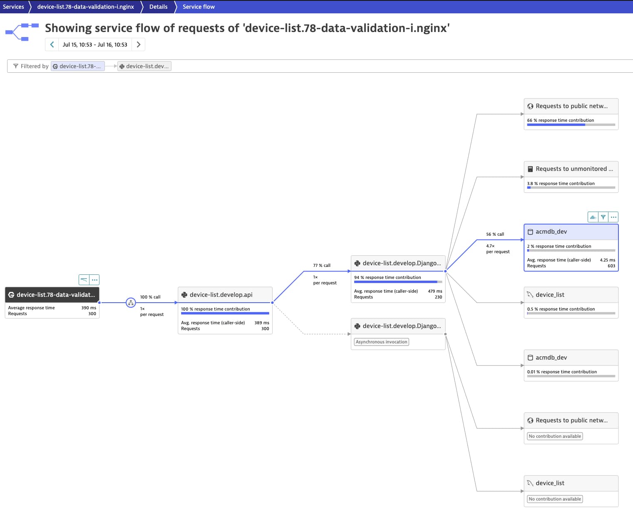The width and height of the screenshot is (633, 518).
Task: Open more options on the device-list.78 nginx node
Action: coord(95,279)
